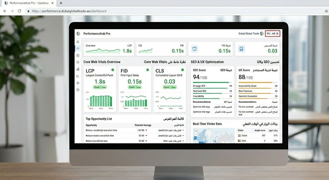Select the Dubai visitor row
Screen dimensions: 329x180
click(x=258, y=136)
